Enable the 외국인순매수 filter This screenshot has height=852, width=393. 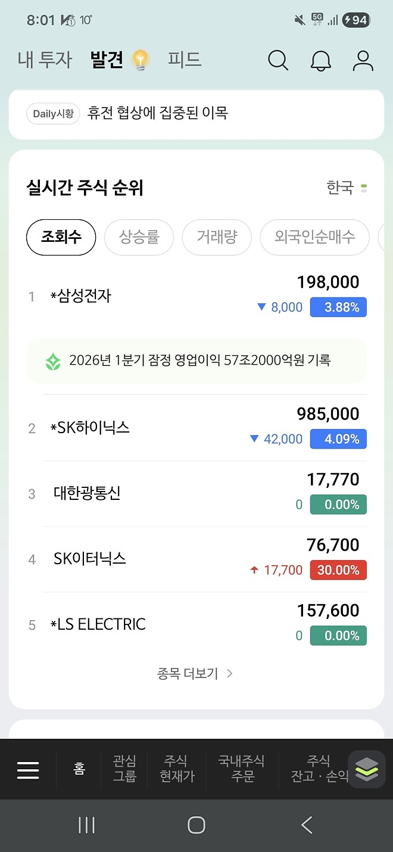tap(314, 237)
